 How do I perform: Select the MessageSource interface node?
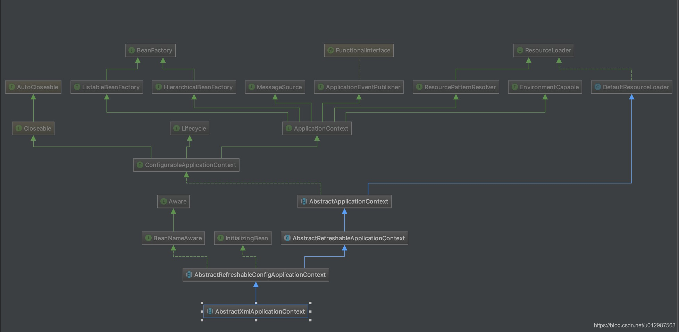click(x=275, y=87)
